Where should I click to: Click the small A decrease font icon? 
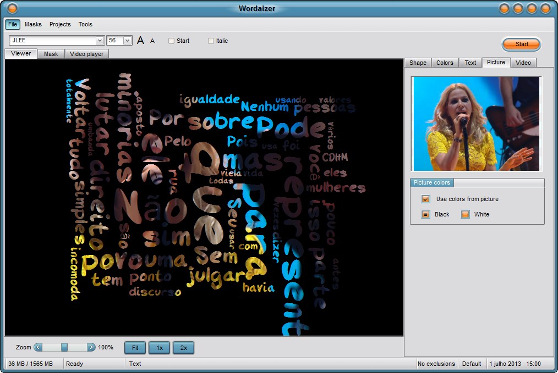pos(152,41)
